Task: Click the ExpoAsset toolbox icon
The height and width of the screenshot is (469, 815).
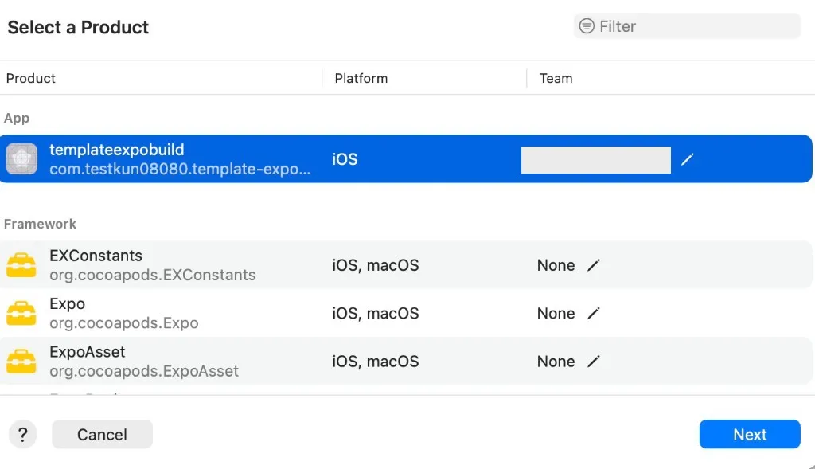Action: [x=21, y=362]
